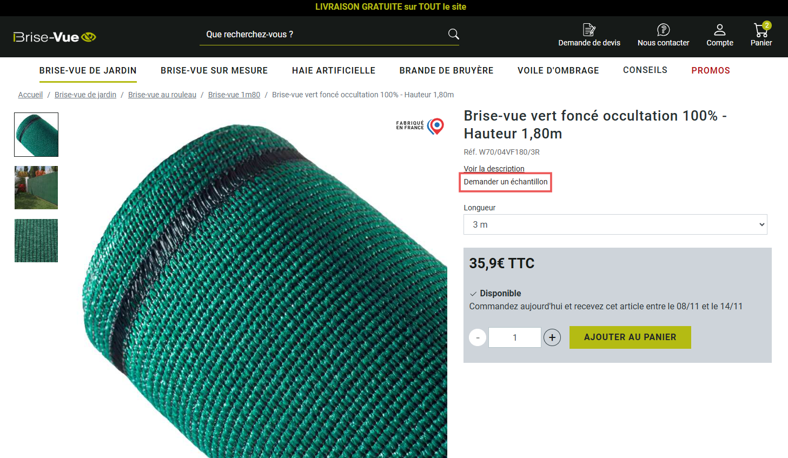Open the Promos menu
This screenshot has height=458, width=788.
tap(711, 70)
